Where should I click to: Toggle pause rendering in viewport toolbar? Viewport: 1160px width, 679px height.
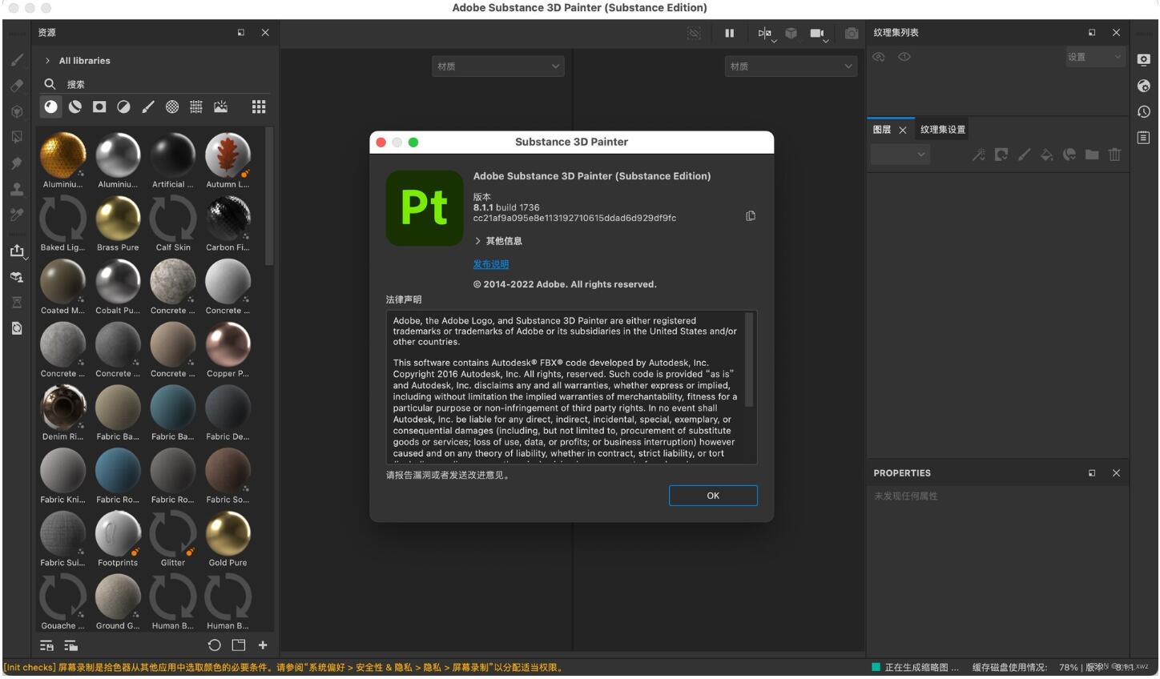729,33
